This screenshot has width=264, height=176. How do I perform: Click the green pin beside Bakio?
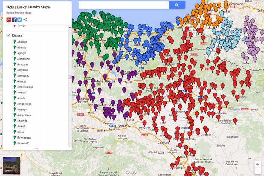pyautogui.click(x=15, y=132)
